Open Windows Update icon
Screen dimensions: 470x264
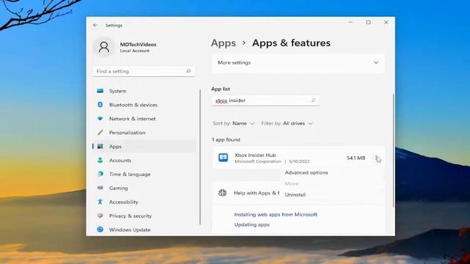tap(100, 230)
